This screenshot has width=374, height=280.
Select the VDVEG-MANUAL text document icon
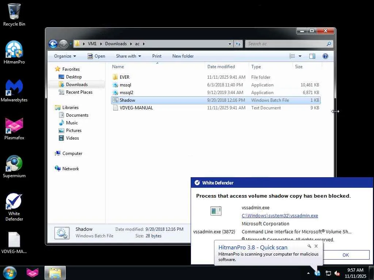click(115, 108)
